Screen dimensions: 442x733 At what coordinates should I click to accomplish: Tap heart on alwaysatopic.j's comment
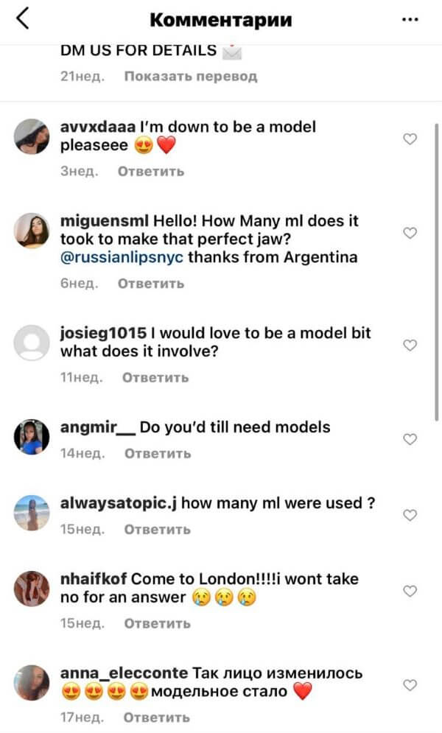point(411,515)
